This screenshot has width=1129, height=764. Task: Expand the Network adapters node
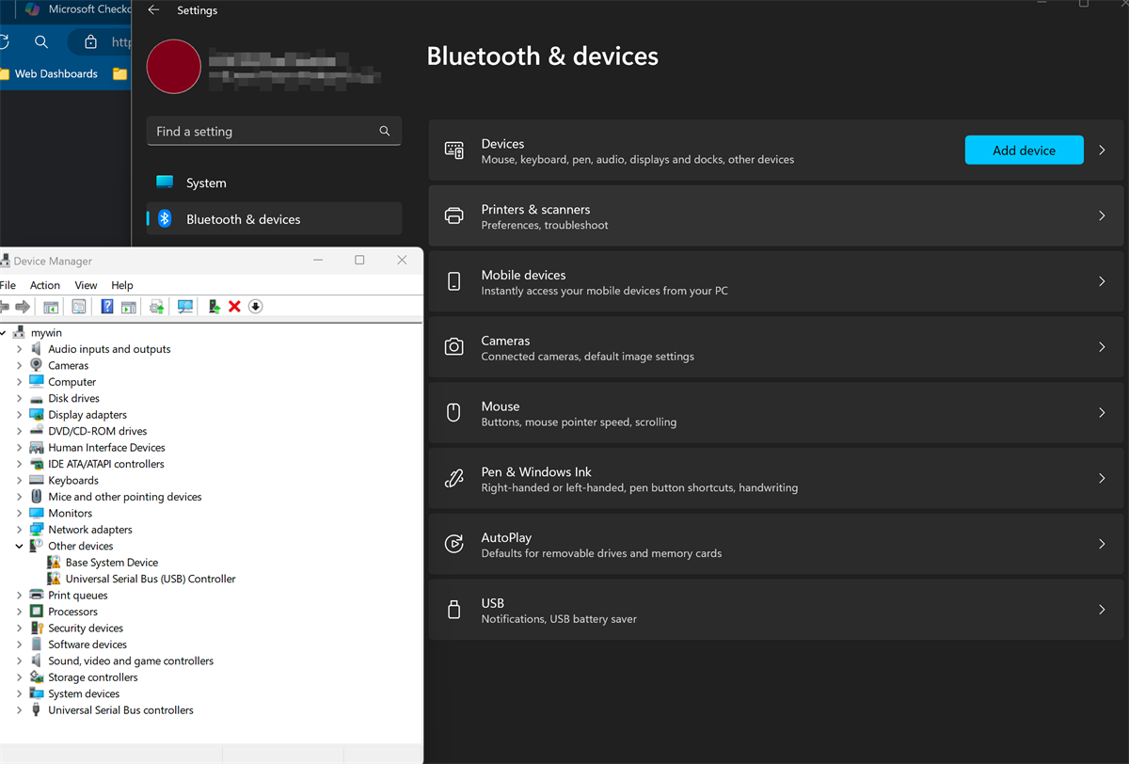click(19, 530)
